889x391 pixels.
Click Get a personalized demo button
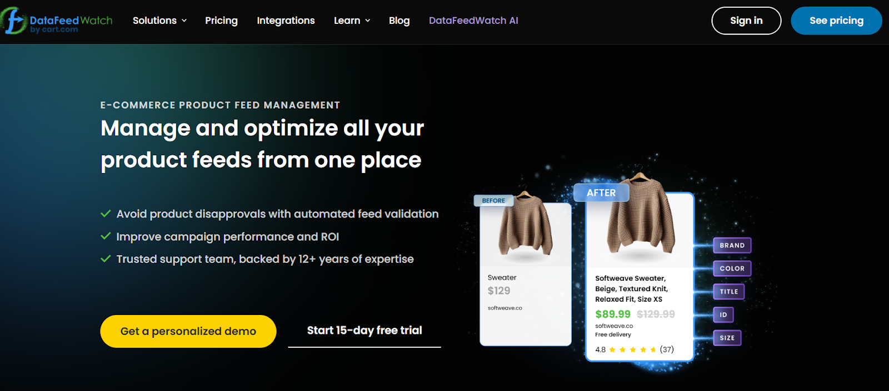click(188, 331)
